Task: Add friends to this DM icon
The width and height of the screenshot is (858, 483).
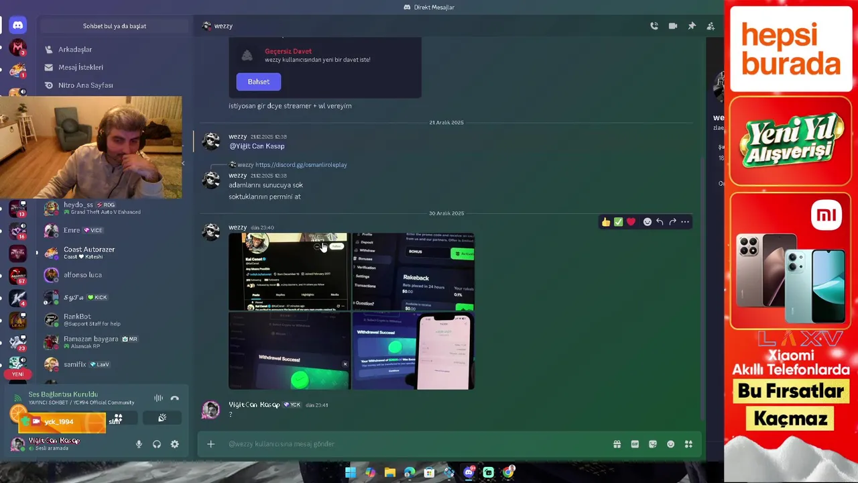Action: pos(711,26)
